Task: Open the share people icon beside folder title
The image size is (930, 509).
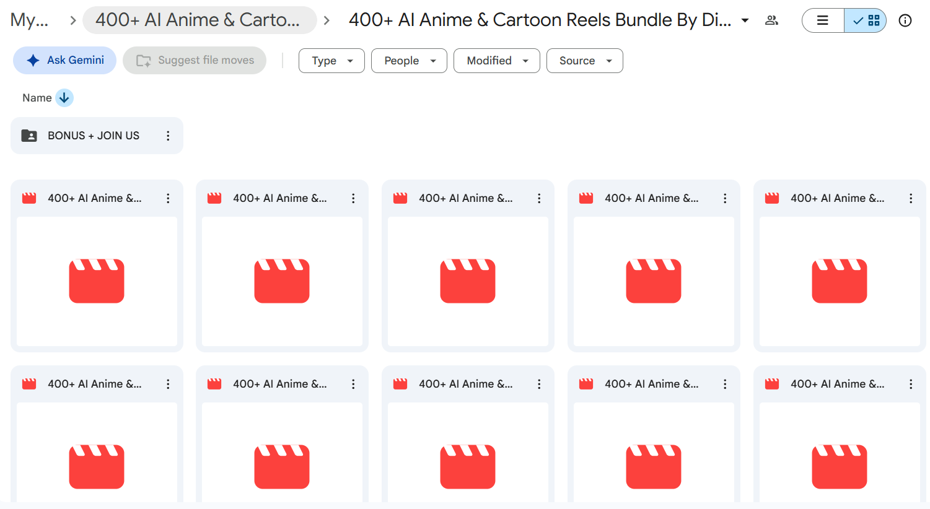Action: [x=771, y=20]
